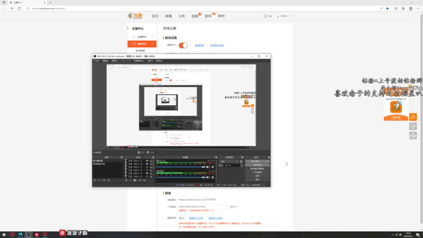Mute the second audio mixer channel speaker icon
The image size is (423, 238).
coord(208,177)
